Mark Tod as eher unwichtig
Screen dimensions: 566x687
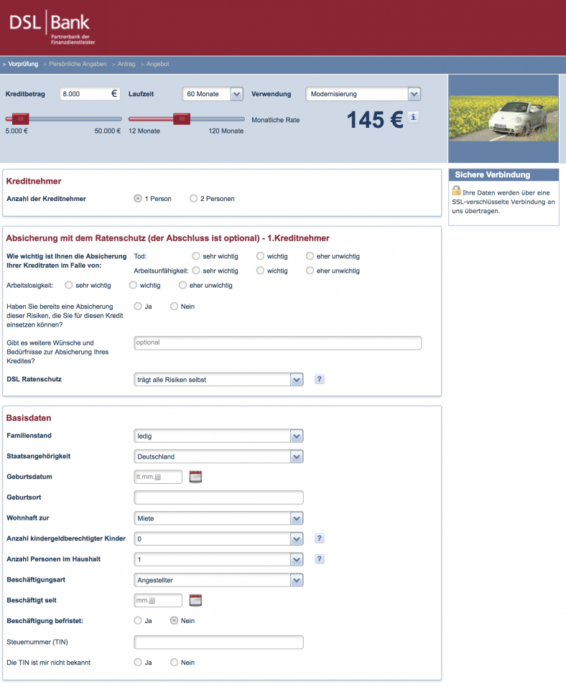pyautogui.click(x=310, y=256)
